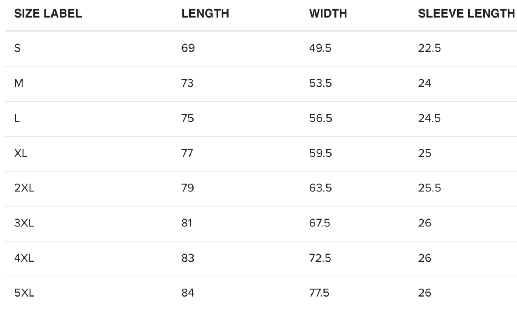Viewport: 517px width, 309px height.
Task: Click the SLEEVE LENGTH column header
Action: pos(466,14)
